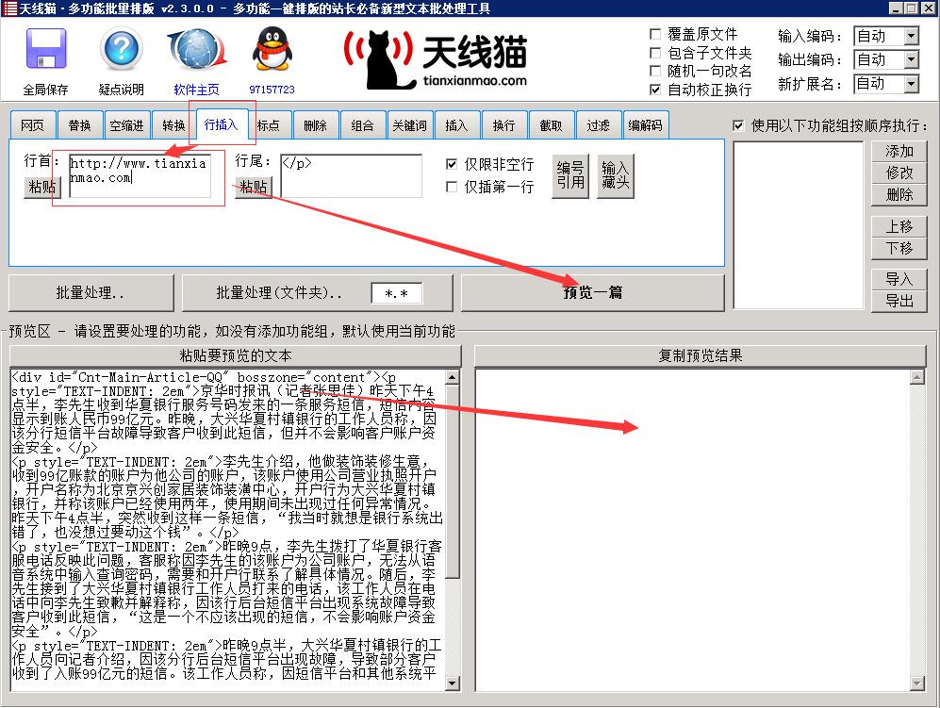This screenshot has width=940, height=708.
Task: Switch to the 编解码 tab
Action: (x=646, y=125)
